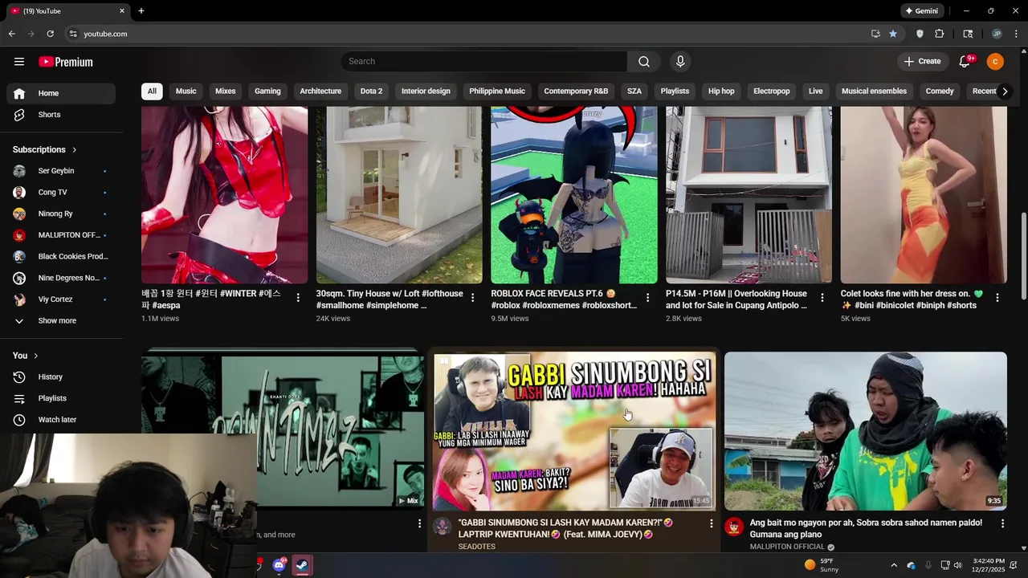Open Black Cookies Prod... subscription
This screenshot has height=578, width=1028.
pyautogui.click(x=61, y=257)
